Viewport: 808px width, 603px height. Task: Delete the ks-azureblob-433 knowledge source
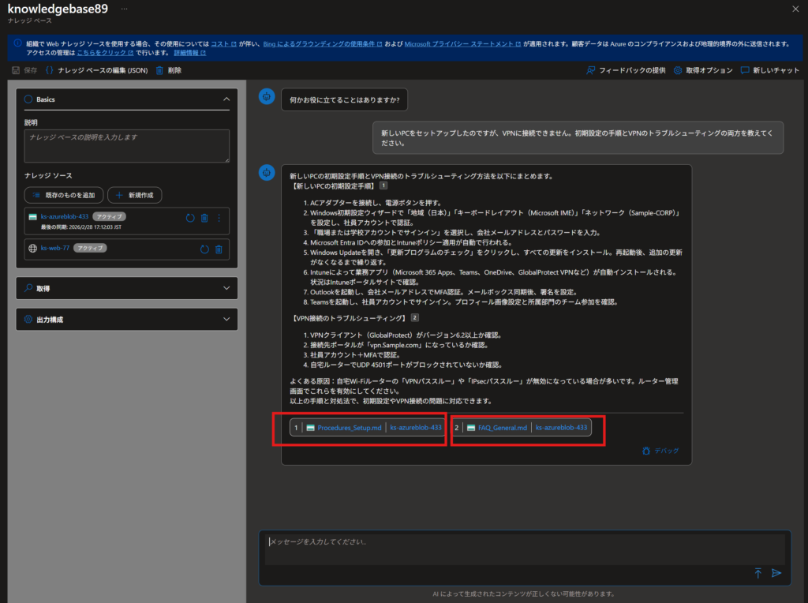[x=204, y=218]
